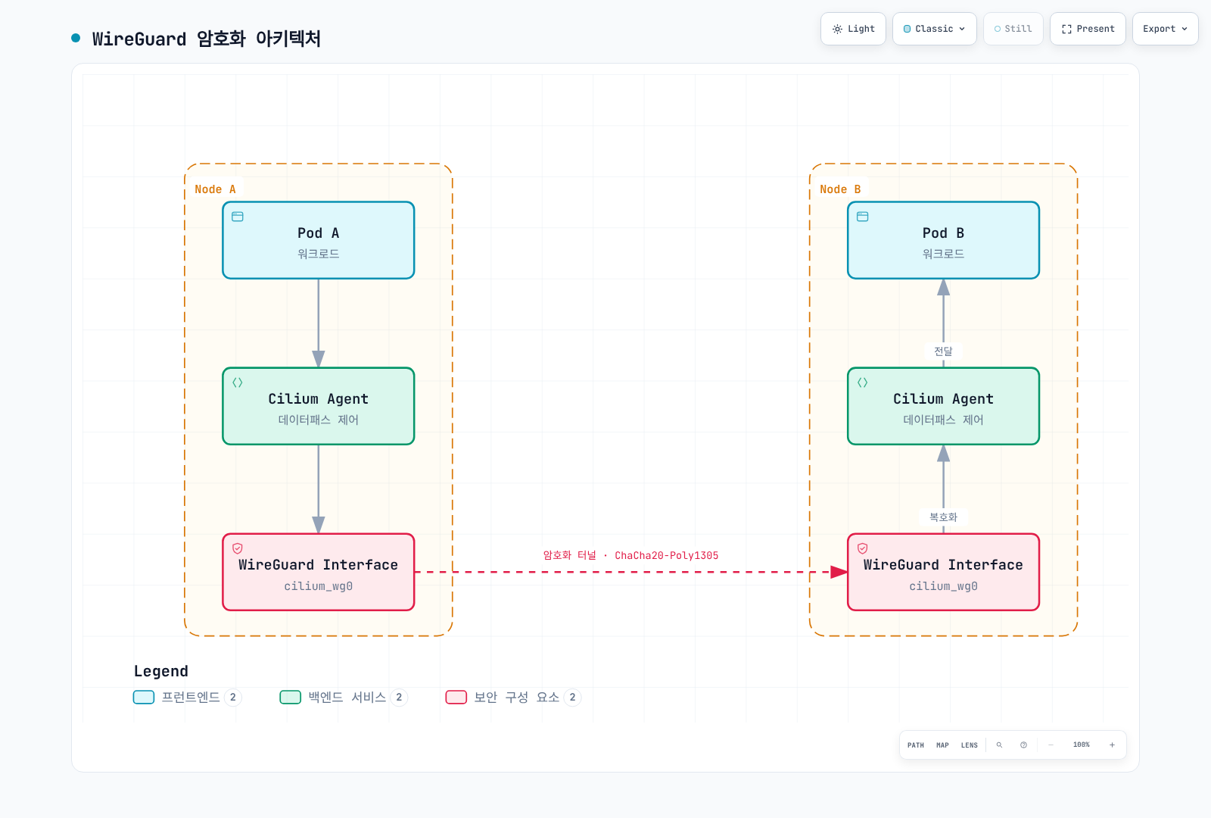Click the Node B group label

pos(840,189)
